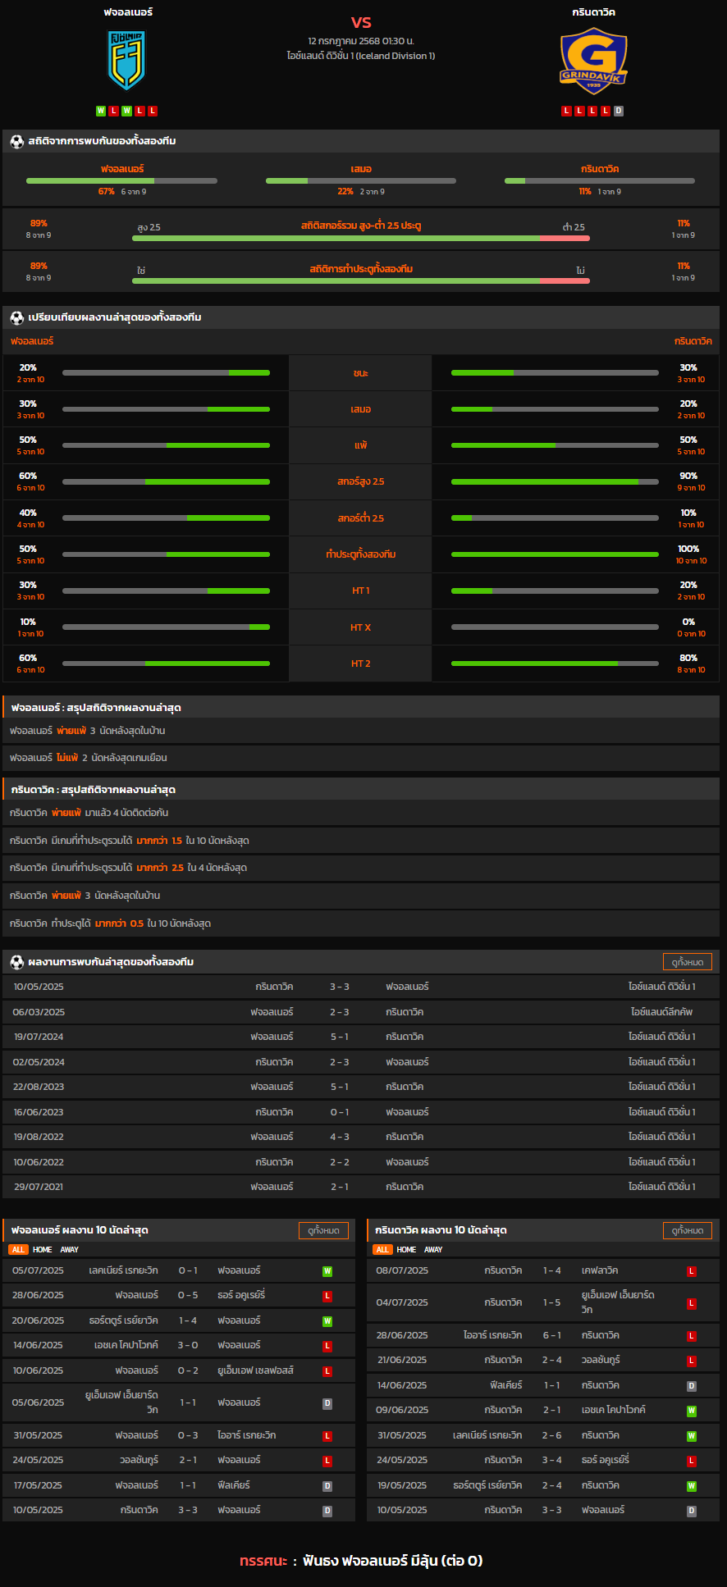
Task: Click the L badge on the 04/07/2025 row
Action: tap(692, 1303)
